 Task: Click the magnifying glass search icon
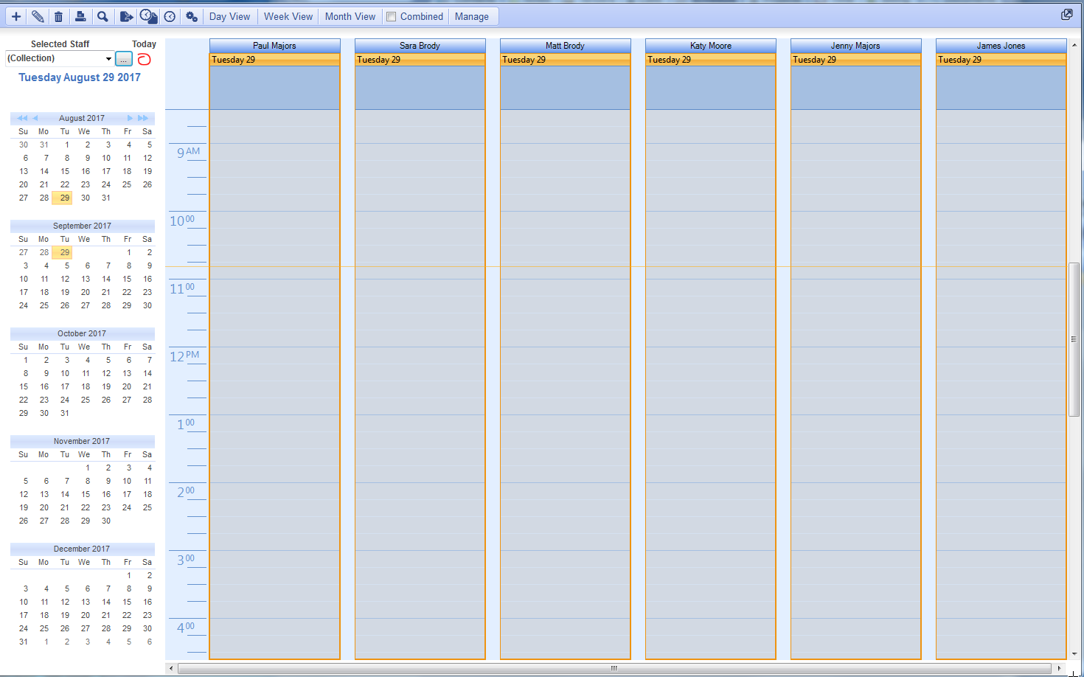103,16
